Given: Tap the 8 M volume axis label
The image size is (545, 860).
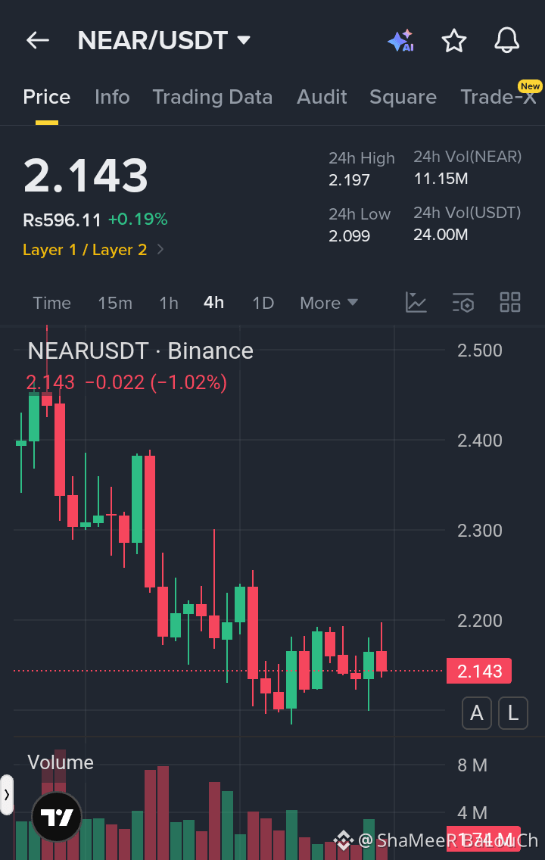Looking at the screenshot, I should point(472,765).
